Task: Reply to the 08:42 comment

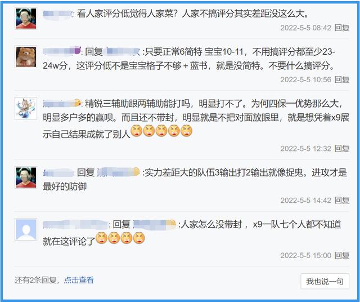Action: (x=342, y=28)
